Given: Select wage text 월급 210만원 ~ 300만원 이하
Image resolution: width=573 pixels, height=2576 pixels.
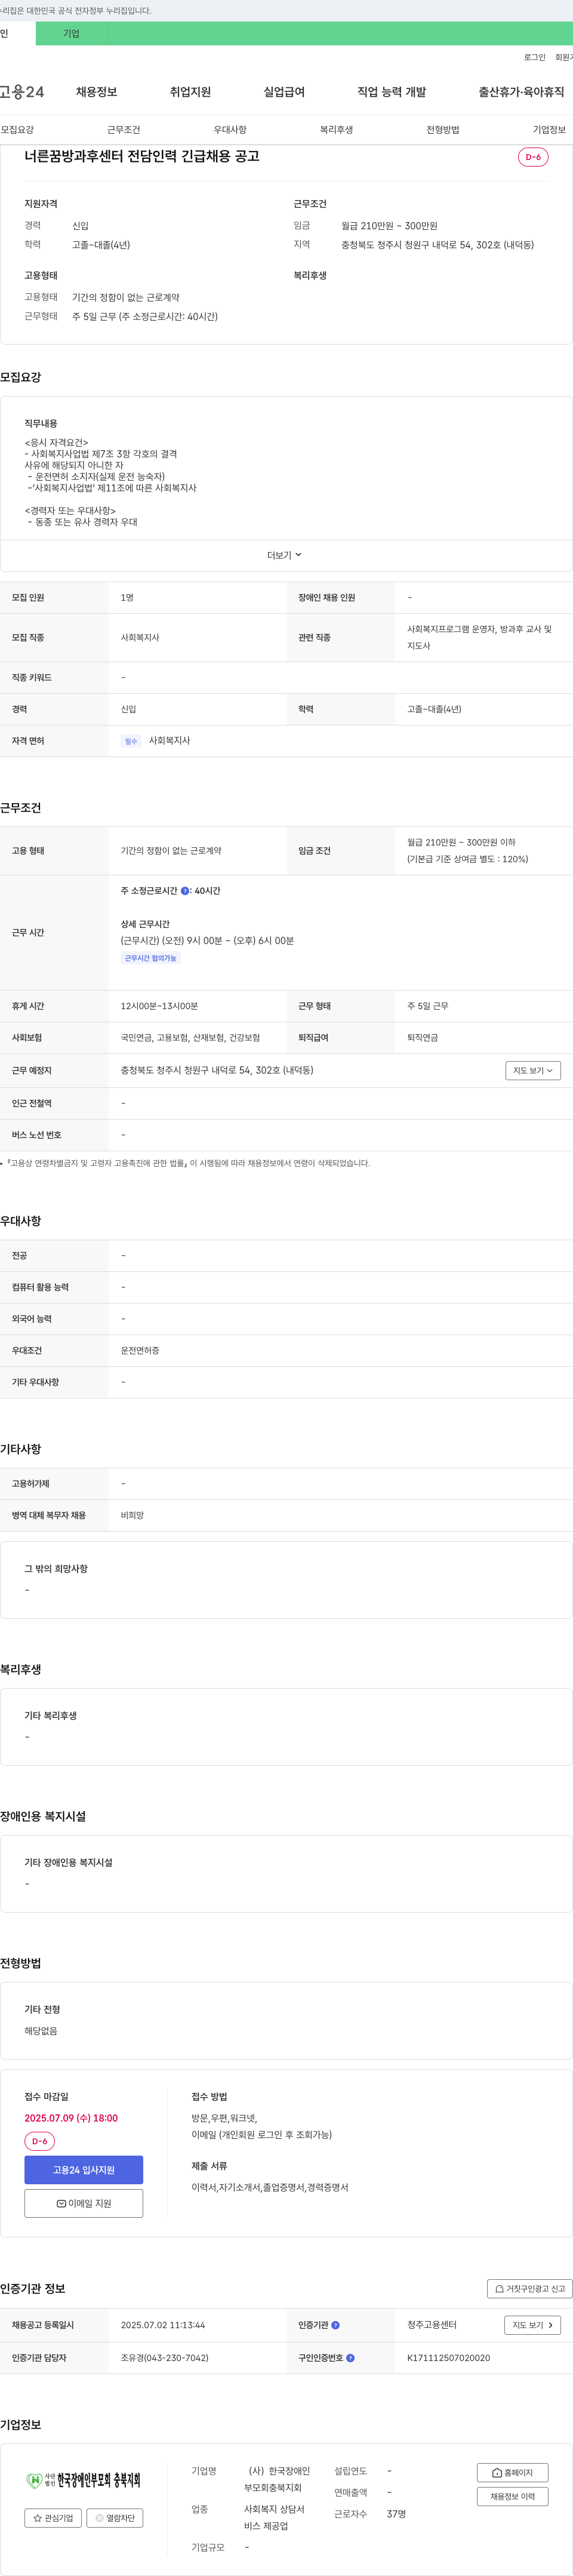Looking at the screenshot, I should [x=461, y=842].
